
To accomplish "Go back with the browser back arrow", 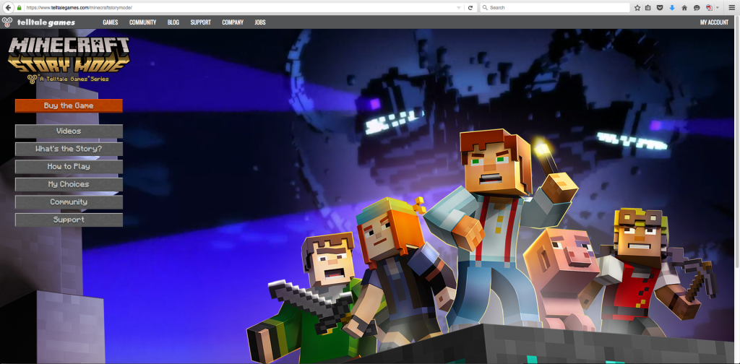I will click(8, 7).
